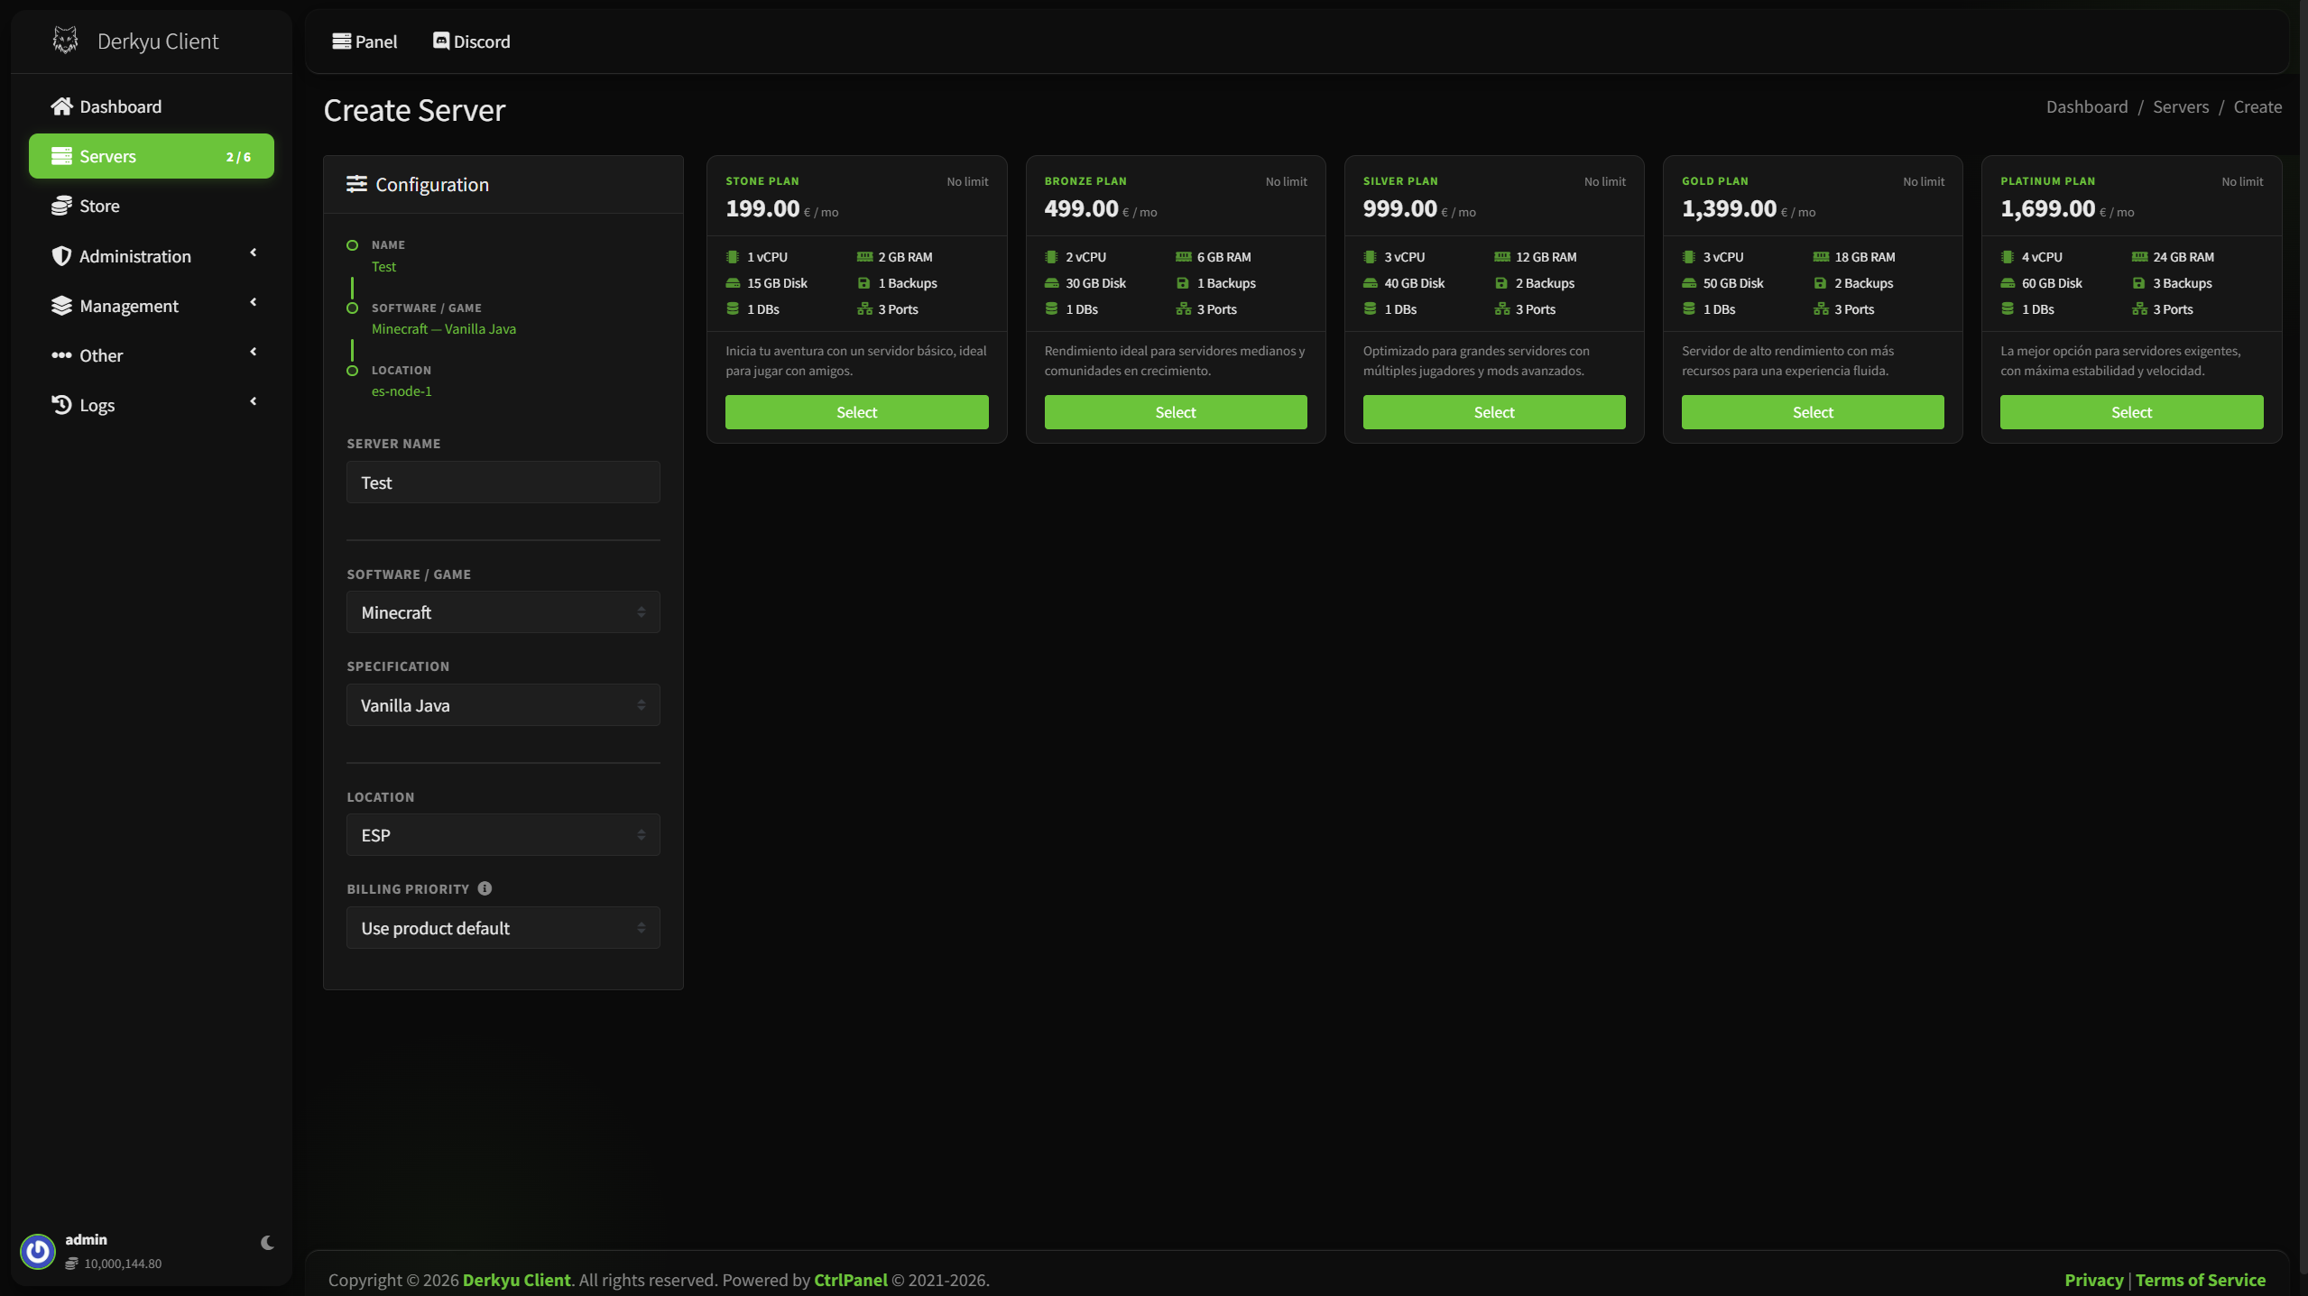Click the Store coins icon
2308x1296 pixels.
pos(61,206)
